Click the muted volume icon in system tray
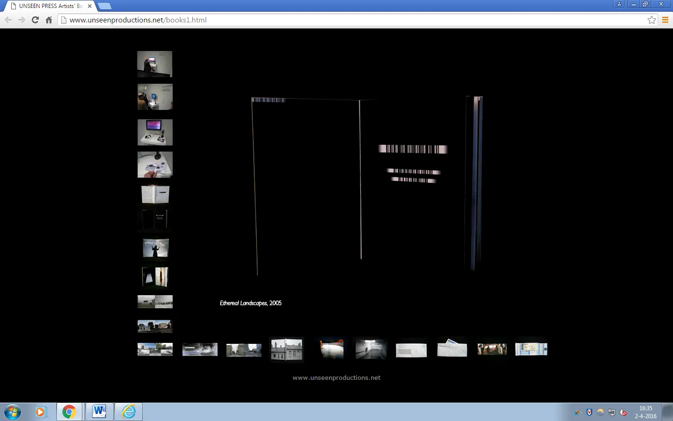This screenshot has width=673, height=421. click(x=623, y=412)
